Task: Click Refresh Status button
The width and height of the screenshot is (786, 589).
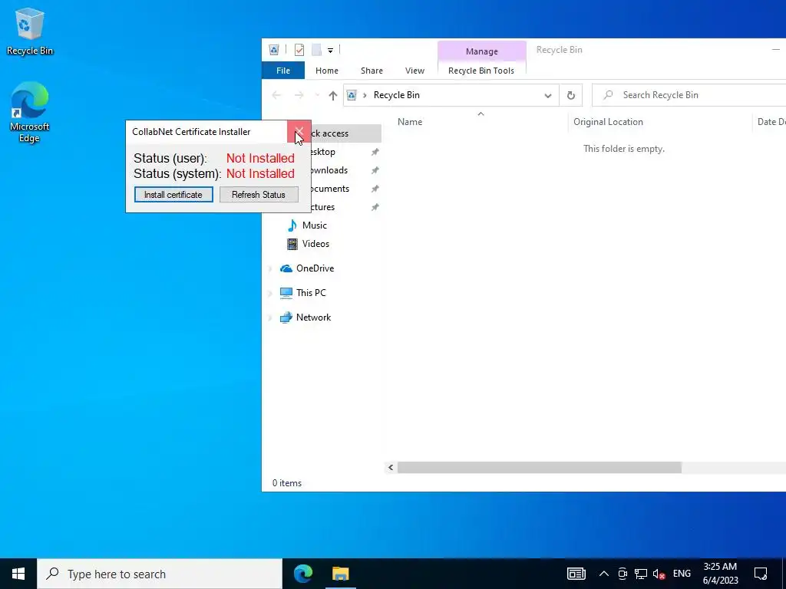Action: tap(259, 195)
